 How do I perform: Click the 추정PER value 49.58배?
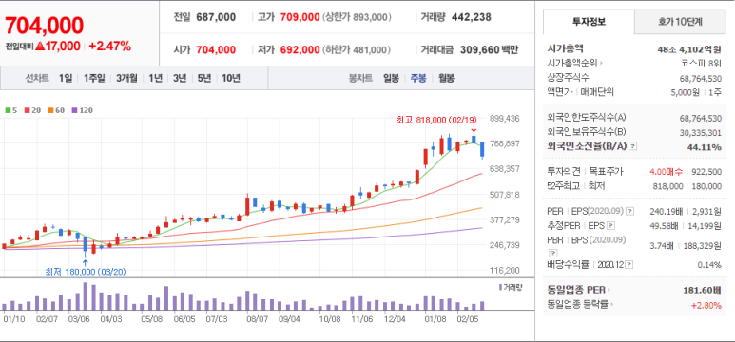click(666, 226)
